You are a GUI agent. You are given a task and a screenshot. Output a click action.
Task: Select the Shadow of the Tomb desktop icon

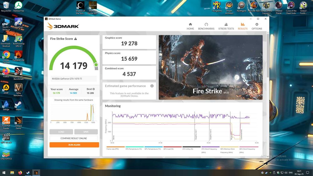click(80, 8)
